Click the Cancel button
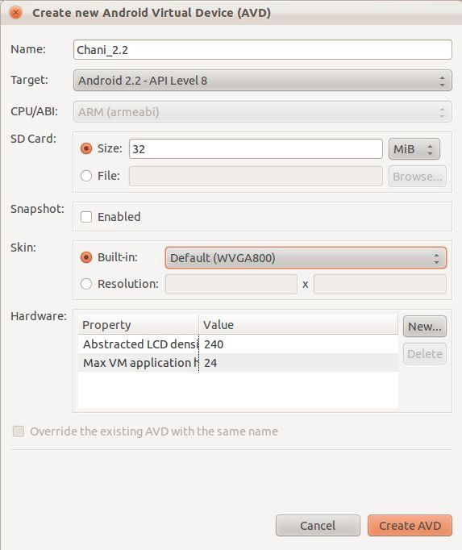This screenshot has width=462, height=550. pyautogui.click(x=318, y=526)
